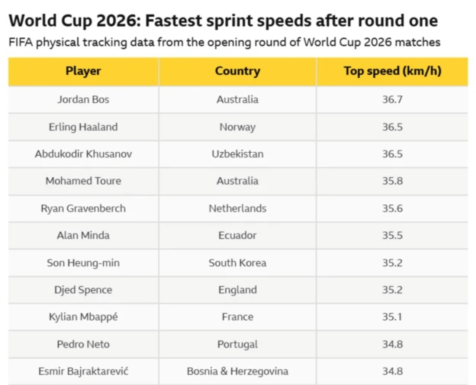
Task: Select the 36.7 top speed value
Action: coord(392,100)
